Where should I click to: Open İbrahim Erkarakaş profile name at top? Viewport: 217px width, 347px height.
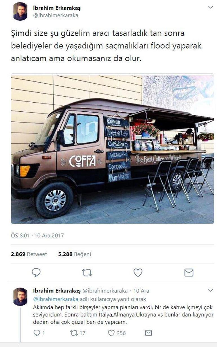[57, 8]
